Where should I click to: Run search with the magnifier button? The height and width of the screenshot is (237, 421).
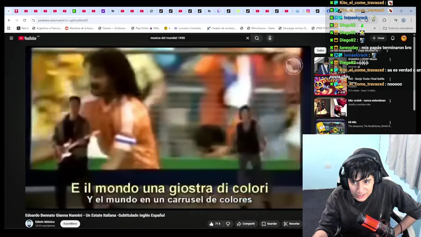coord(257,38)
